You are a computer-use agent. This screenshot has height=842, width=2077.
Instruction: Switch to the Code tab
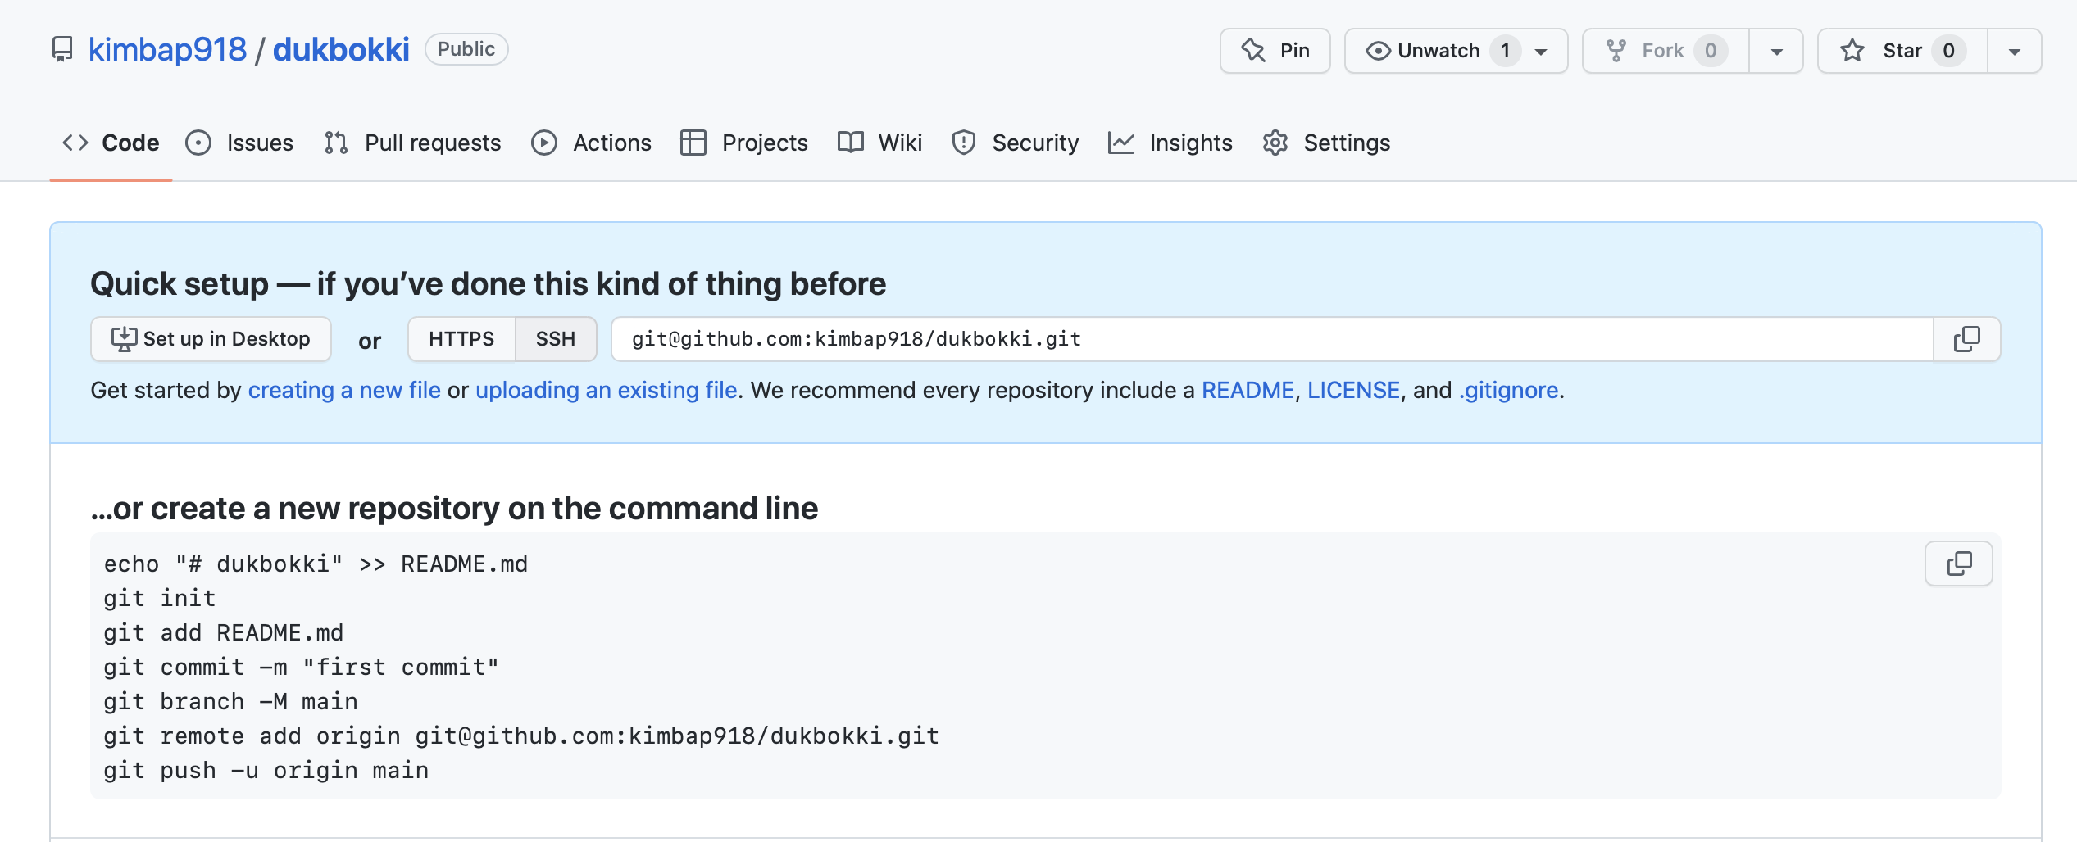coord(111,143)
